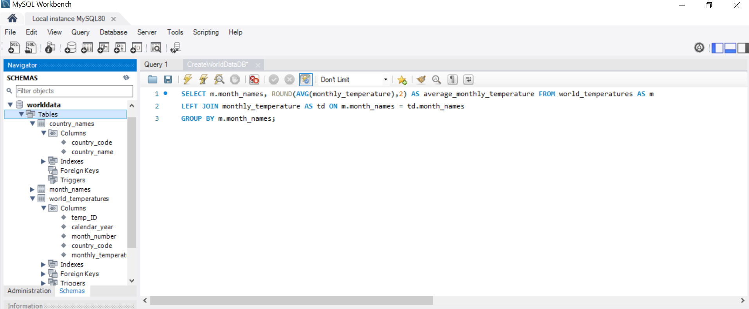Create a new SQL tab from main toolbar
The width and height of the screenshot is (749, 309).
click(x=14, y=48)
